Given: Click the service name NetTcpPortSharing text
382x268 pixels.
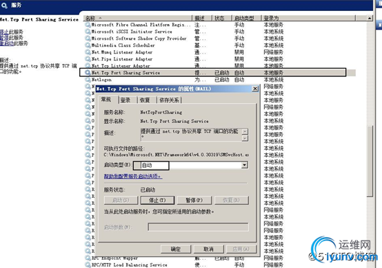Looking at the screenshot, I should (x=161, y=113).
